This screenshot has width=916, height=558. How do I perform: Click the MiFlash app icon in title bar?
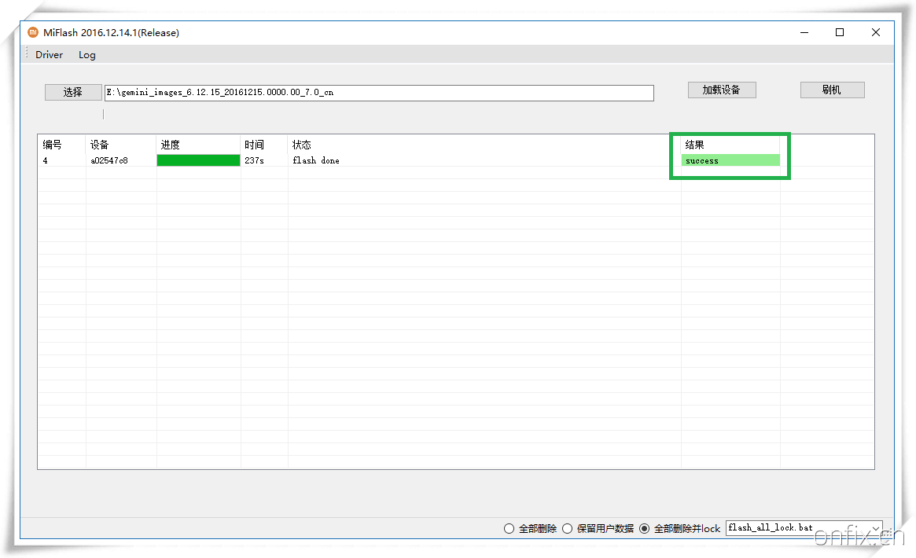tap(33, 33)
